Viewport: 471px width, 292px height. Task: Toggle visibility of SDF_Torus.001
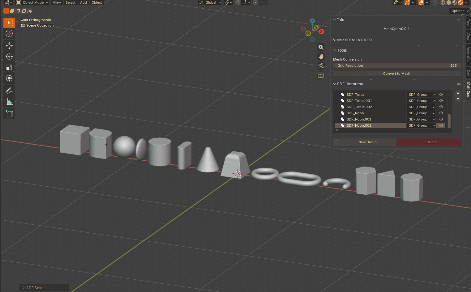click(441, 101)
